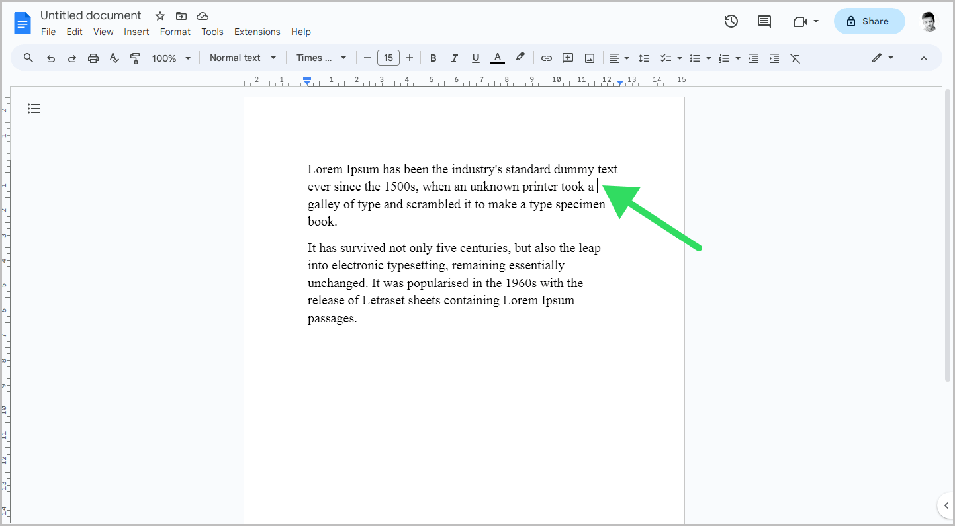This screenshot has height=526, width=955.
Task: Open the text color picker
Action: tap(497, 58)
